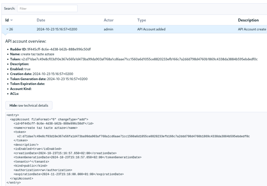Click the Creation date entry in the overview
Screen dimensions: 267x186
tap(41, 74)
